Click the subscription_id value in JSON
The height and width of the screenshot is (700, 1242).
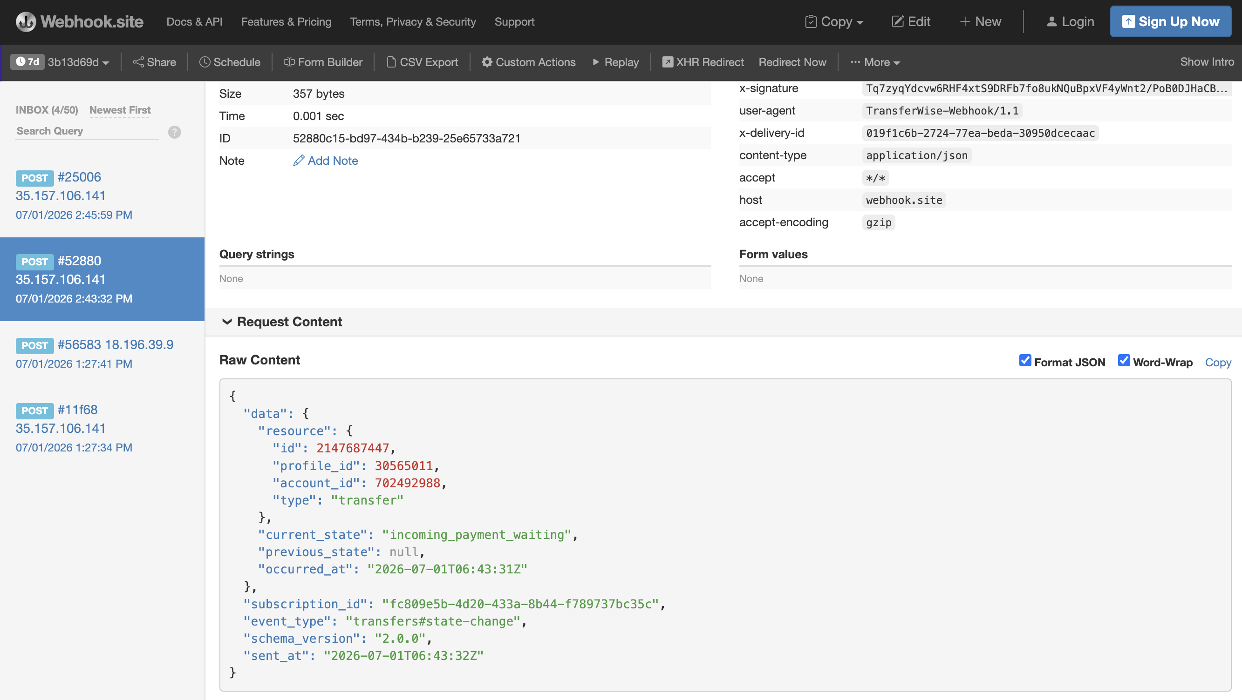pyautogui.click(x=520, y=604)
